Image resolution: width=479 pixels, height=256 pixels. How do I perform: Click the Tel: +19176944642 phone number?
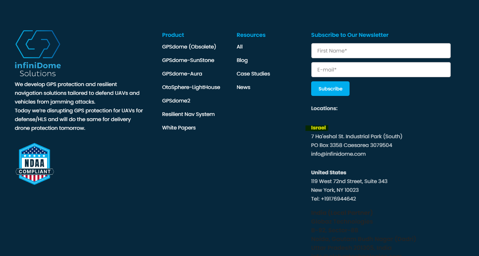pos(333,199)
